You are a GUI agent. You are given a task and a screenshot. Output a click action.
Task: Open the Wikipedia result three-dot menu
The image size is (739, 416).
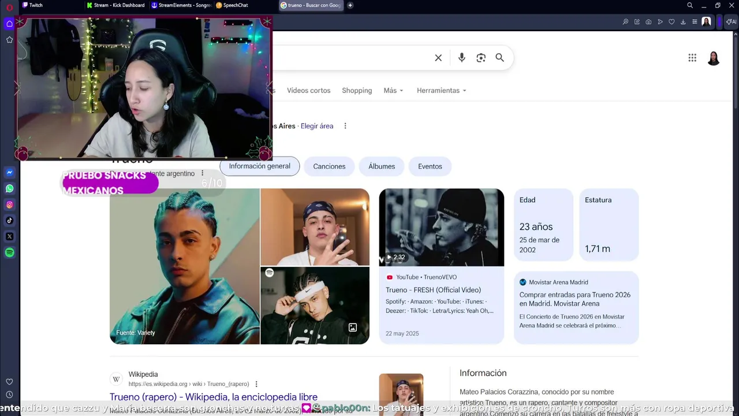(x=256, y=384)
